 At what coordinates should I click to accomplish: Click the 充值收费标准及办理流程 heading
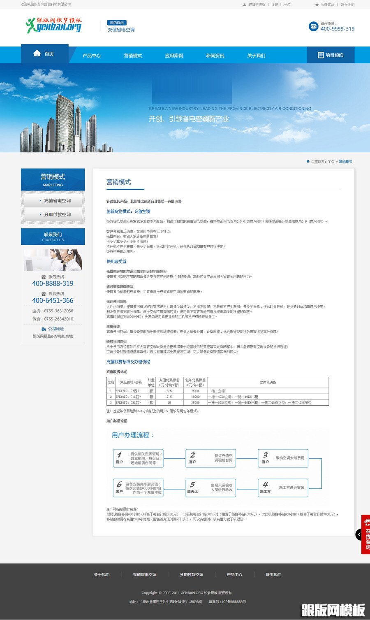[x=128, y=362]
